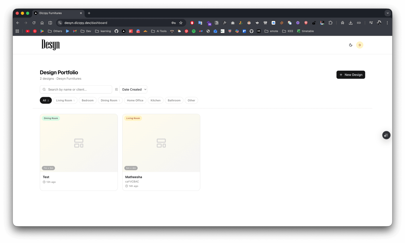Open the IEEE bookmarks folder
The height and width of the screenshot is (243, 405).
[288, 31]
